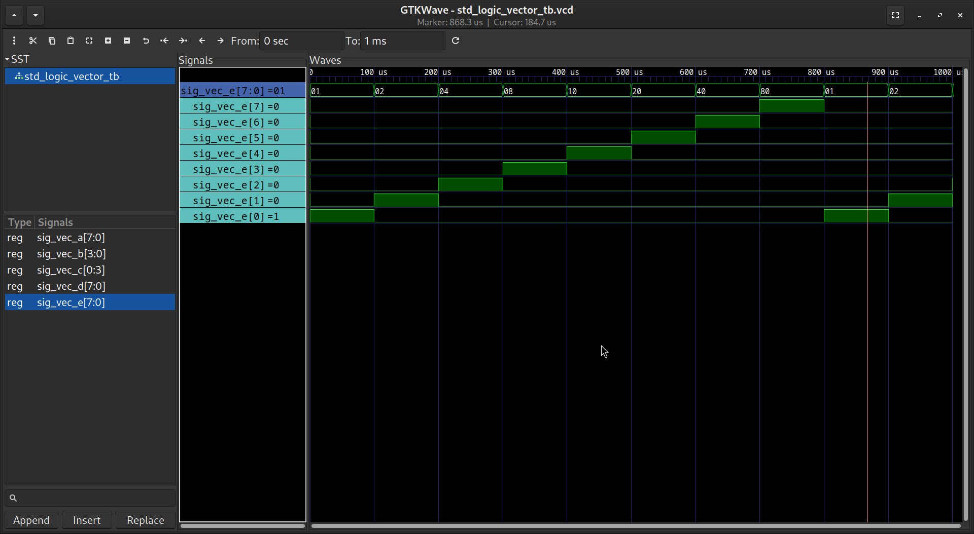Copy selected traces with the copy icon
This screenshot has width=974, height=534.
52,41
